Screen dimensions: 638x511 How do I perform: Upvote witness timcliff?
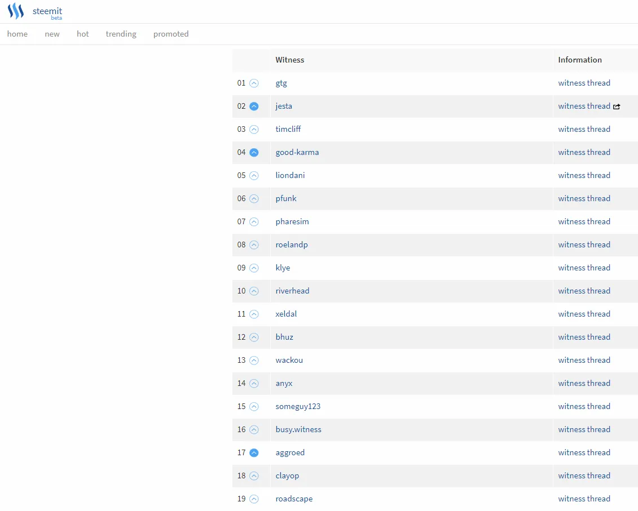(x=254, y=130)
